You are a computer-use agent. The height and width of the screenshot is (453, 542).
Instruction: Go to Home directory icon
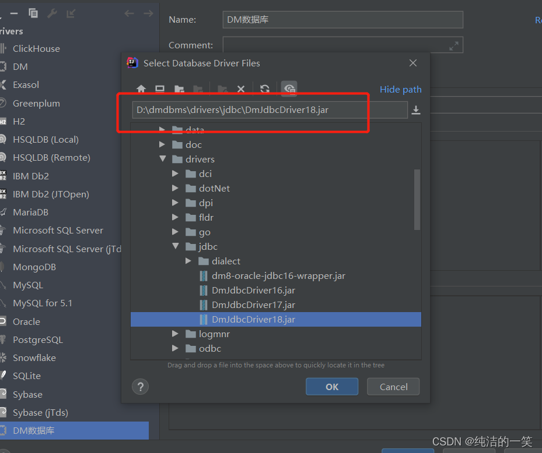pos(141,89)
